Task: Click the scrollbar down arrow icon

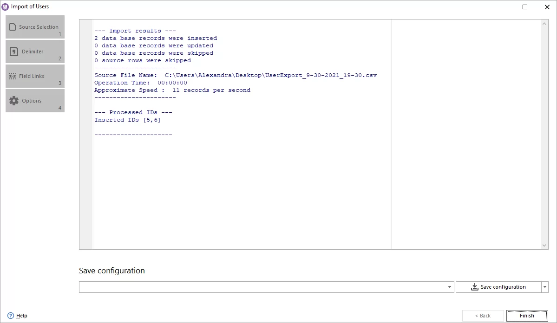Action: pos(544,245)
